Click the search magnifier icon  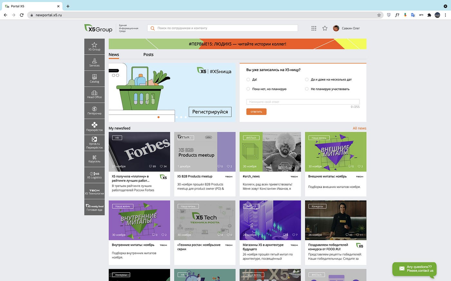(x=153, y=28)
